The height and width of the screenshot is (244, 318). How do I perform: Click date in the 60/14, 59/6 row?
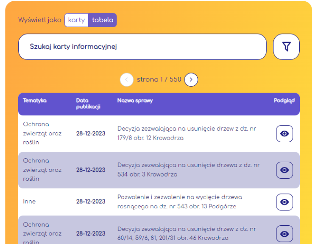tap(91, 234)
